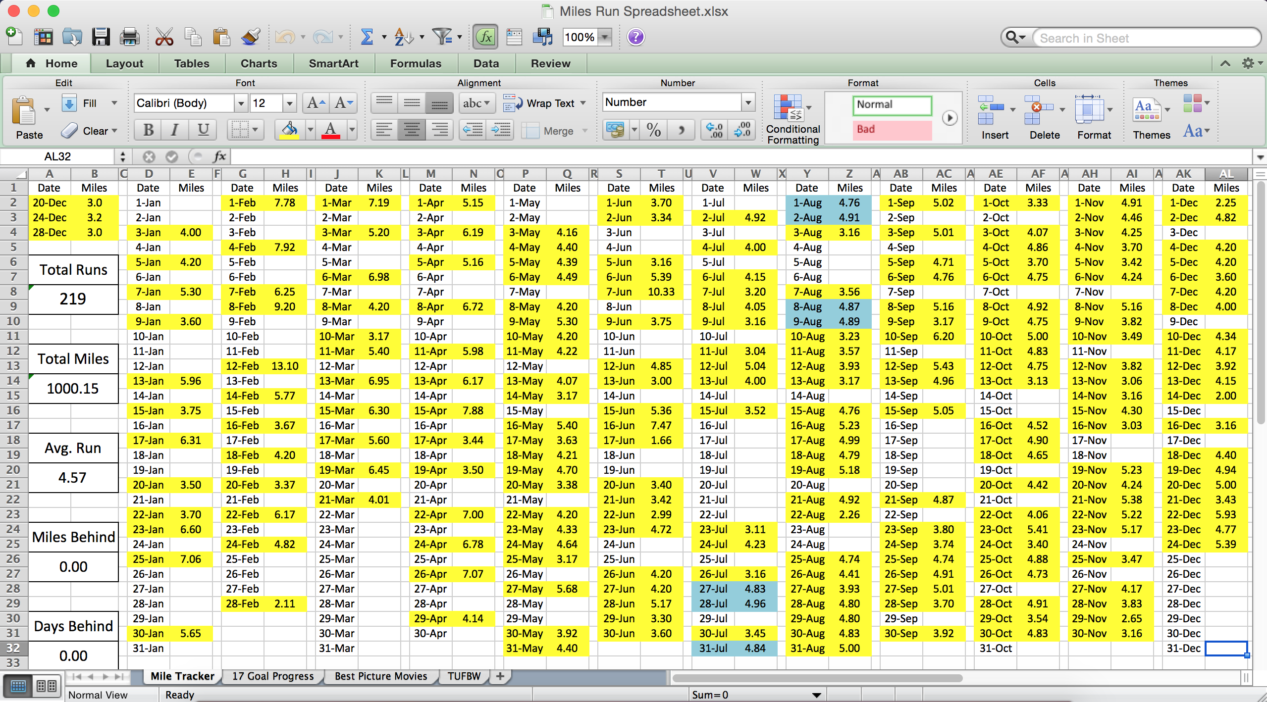This screenshot has height=702, width=1267.
Task: Click inside the Search in Sheet field
Action: tap(1139, 38)
